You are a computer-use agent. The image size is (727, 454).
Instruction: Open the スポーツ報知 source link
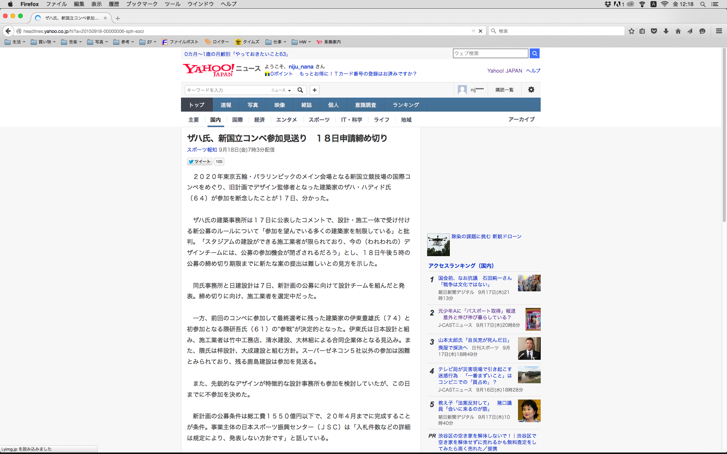click(x=202, y=150)
